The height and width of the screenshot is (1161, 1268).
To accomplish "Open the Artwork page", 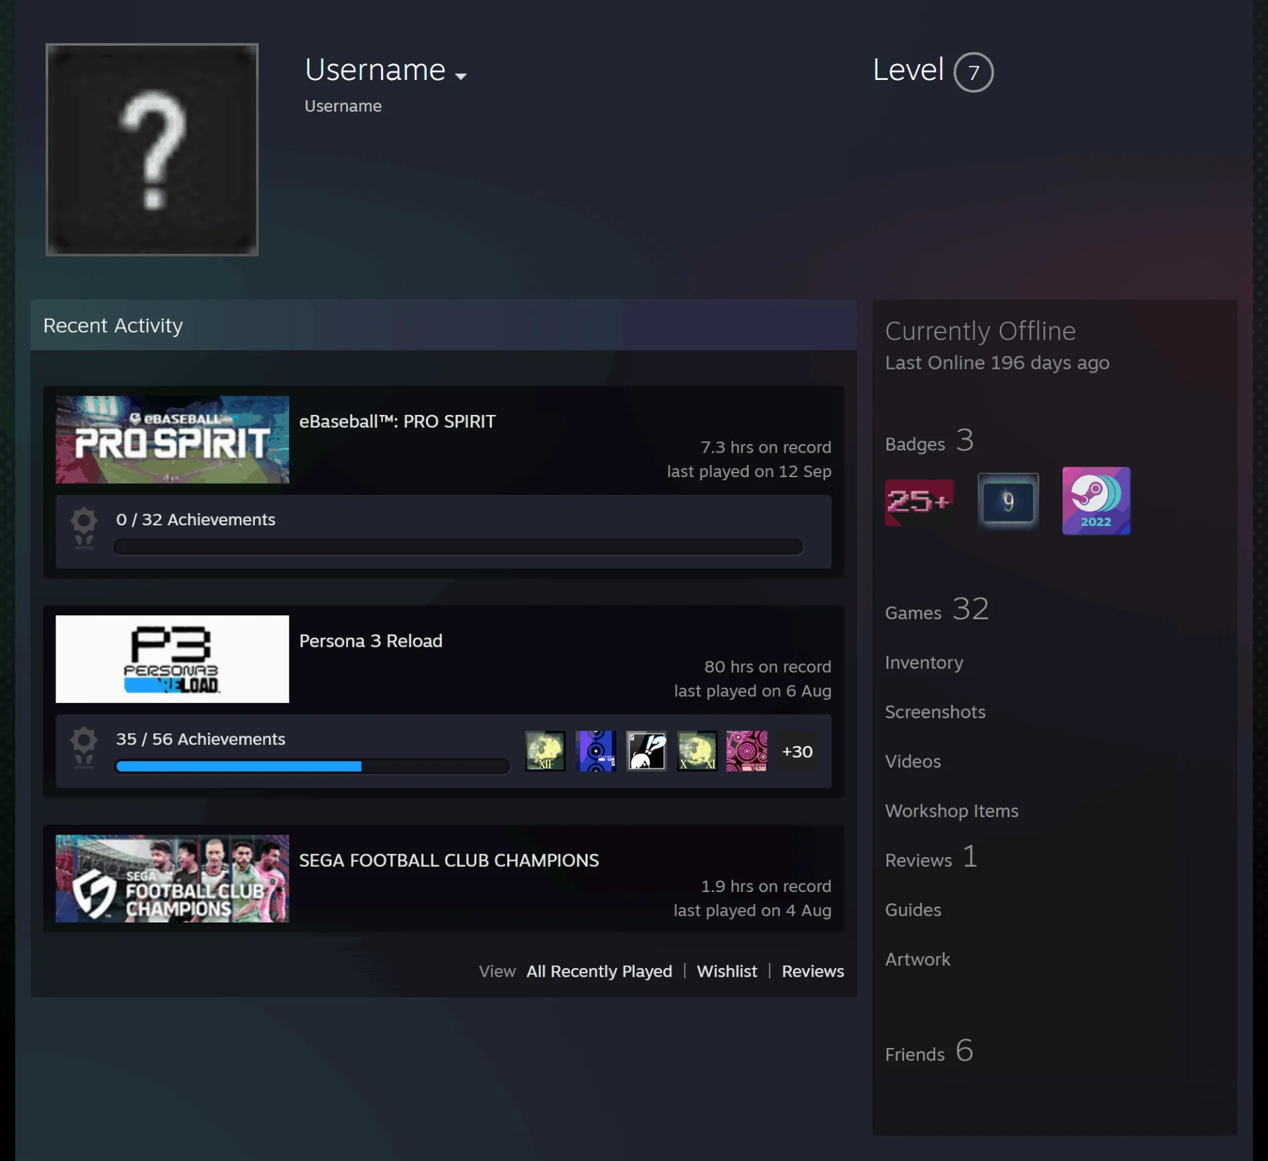I will pos(917,959).
